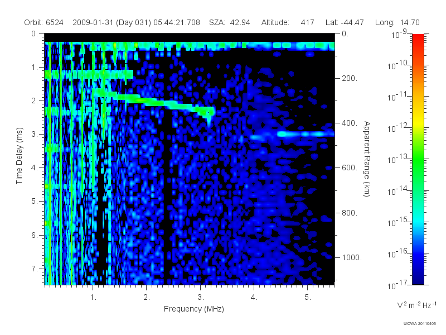Image resolution: width=446 pixels, height=335 pixels.
Task: Click the Frequency (MHz) axis title
Action: (x=193, y=309)
